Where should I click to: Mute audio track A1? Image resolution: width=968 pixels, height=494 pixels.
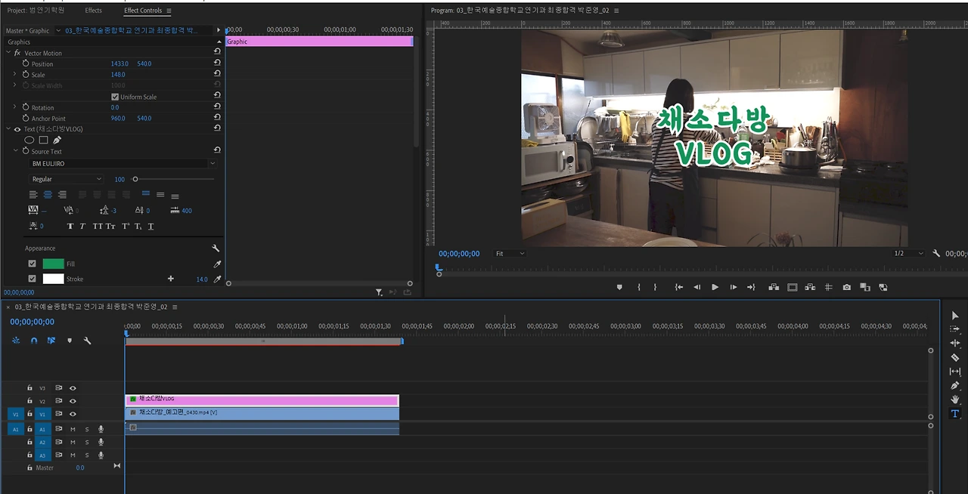[73, 429]
